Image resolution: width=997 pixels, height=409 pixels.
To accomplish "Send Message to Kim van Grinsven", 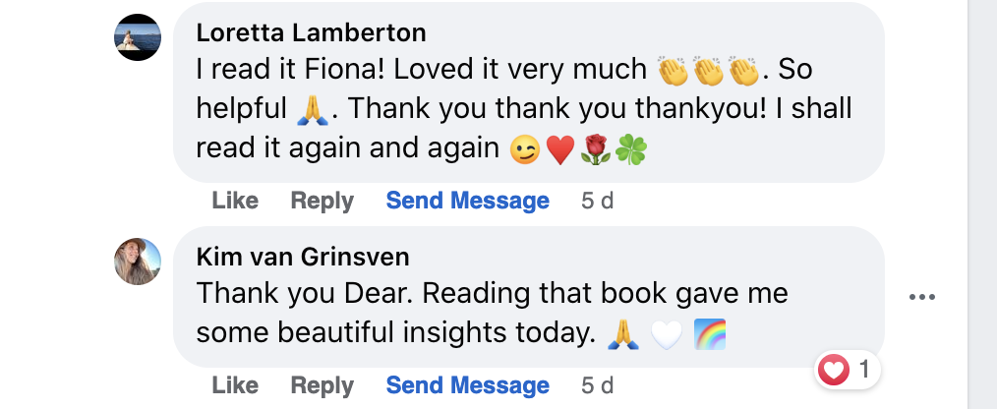I will point(467,385).
